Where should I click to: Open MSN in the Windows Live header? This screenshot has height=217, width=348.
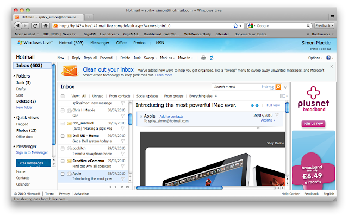(x=160, y=43)
